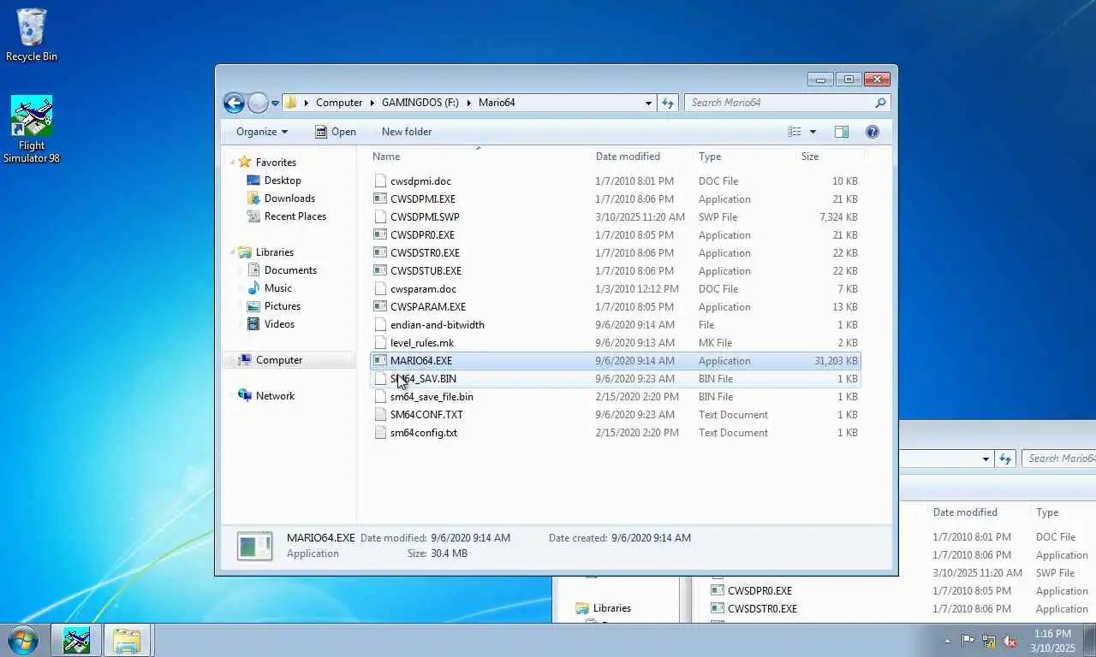The image size is (1096, 657).
Task: Sort by the Date modified column
Action: point(628,157)
